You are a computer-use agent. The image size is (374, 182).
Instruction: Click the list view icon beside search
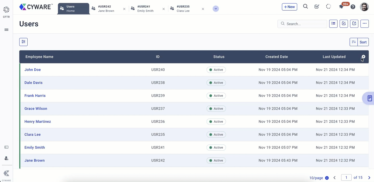tap(333, 24)
